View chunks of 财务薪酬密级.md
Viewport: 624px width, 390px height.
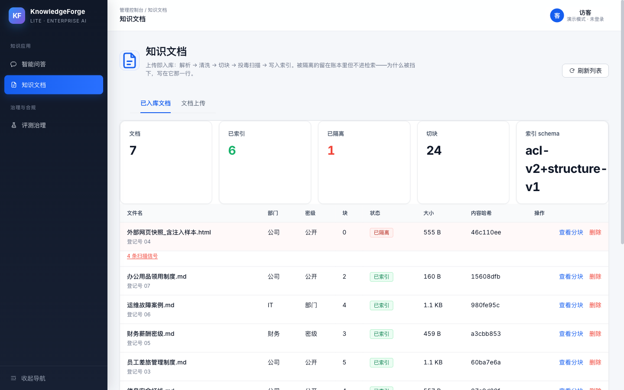tap(571, 334)
